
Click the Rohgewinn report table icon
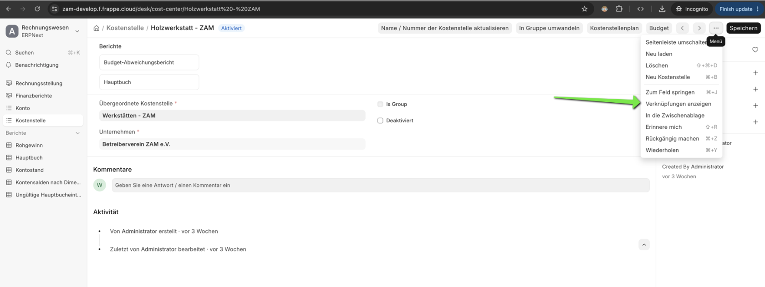[9, 145]
